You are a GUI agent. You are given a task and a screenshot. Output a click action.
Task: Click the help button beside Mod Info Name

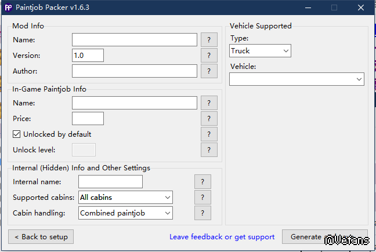tap(209, 40)
